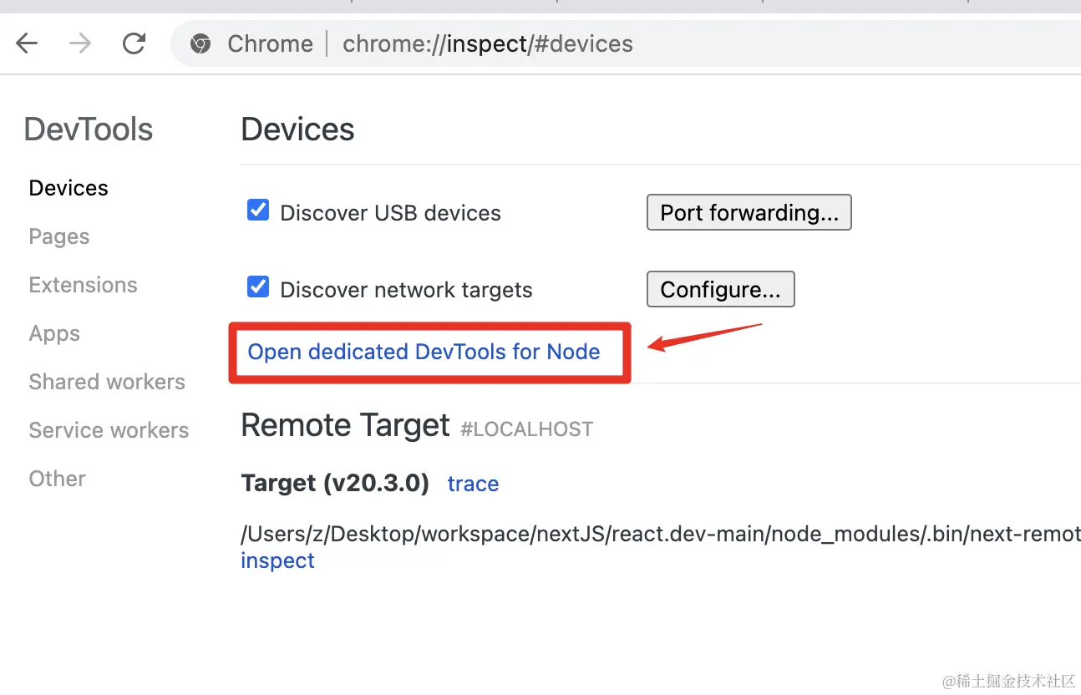Reload the page with the refresh icon

(x=134, y=43)
